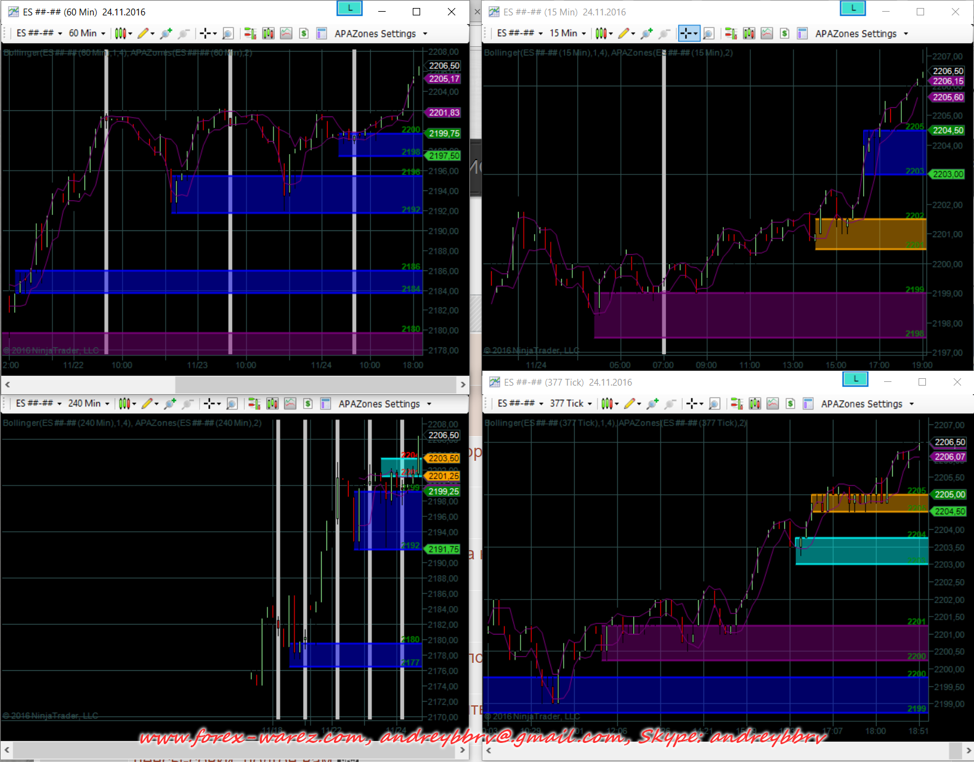Expand the 377 Tick interval dropdown

(571, 403)
